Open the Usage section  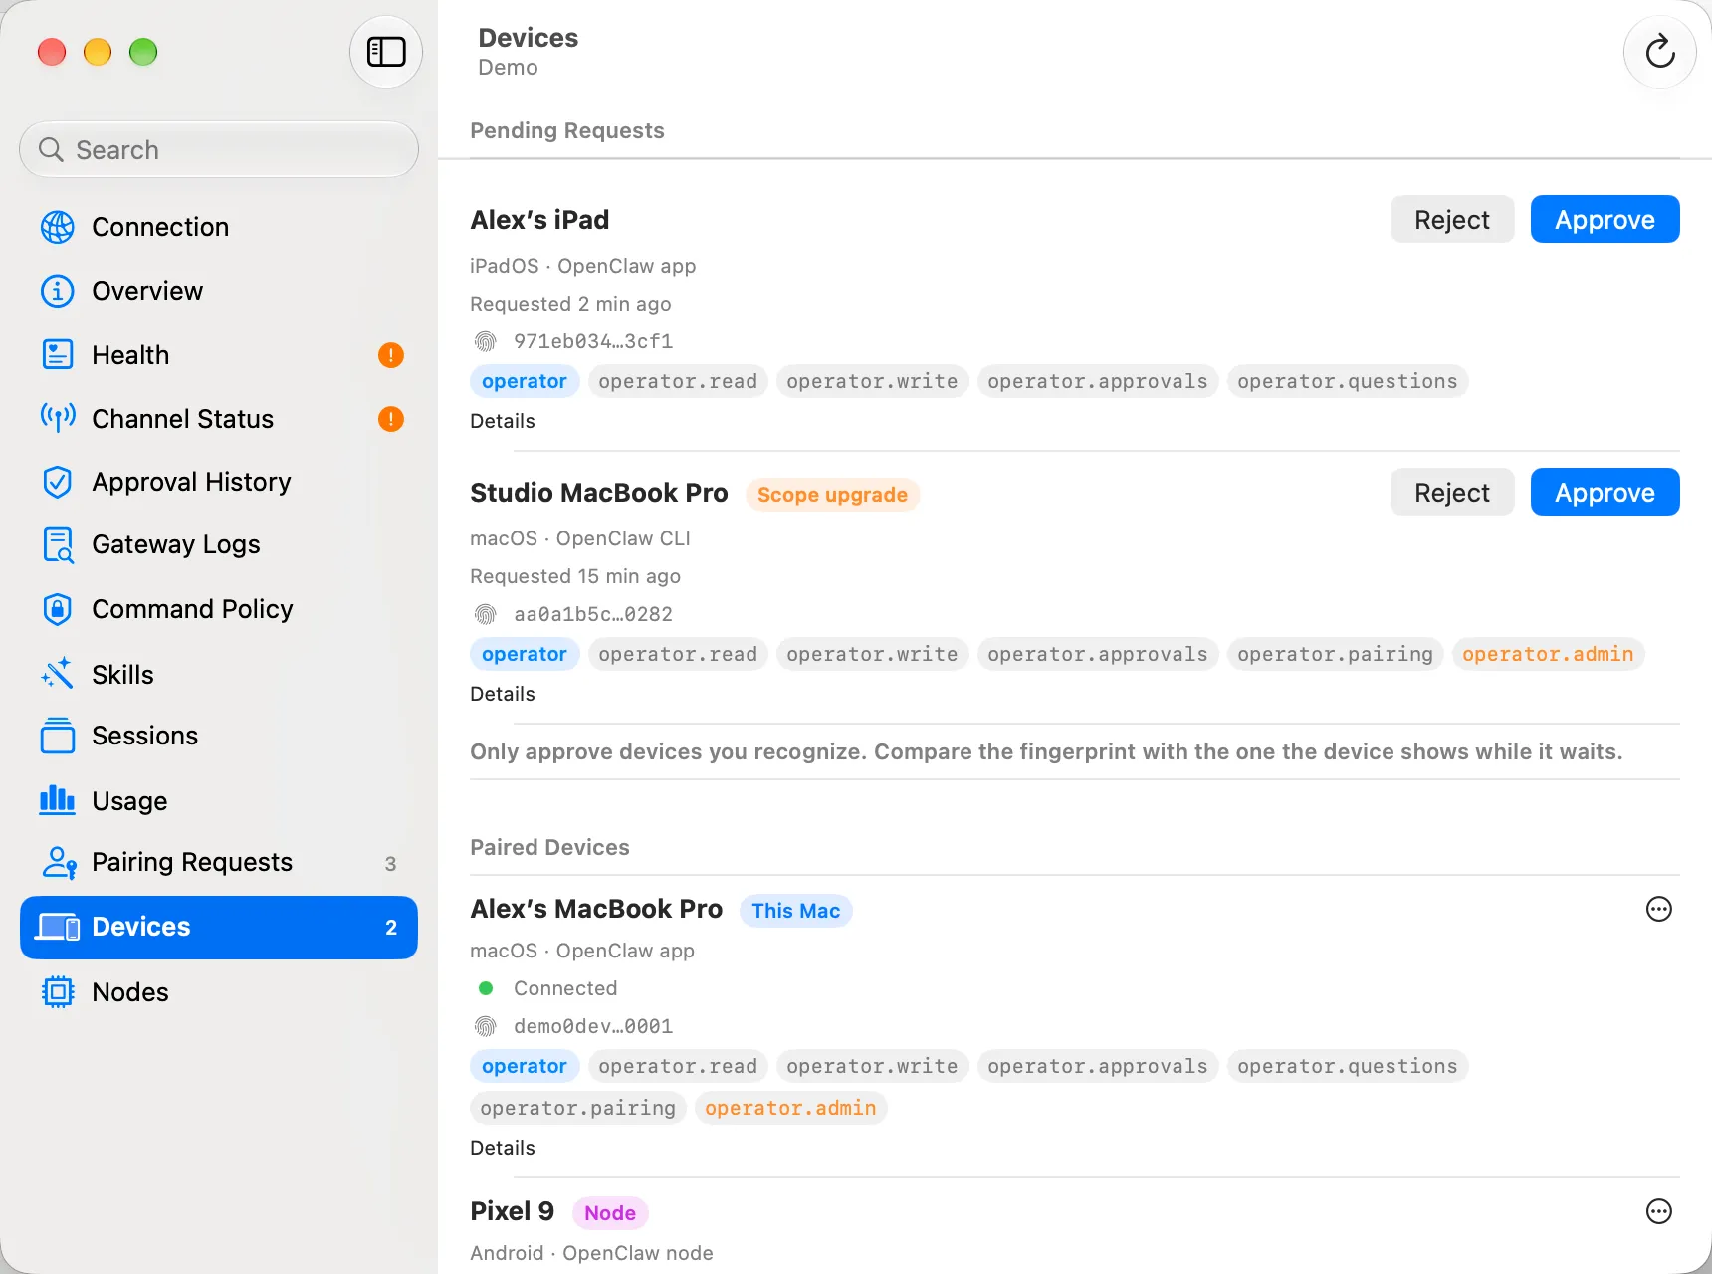[x=219, y=800]
